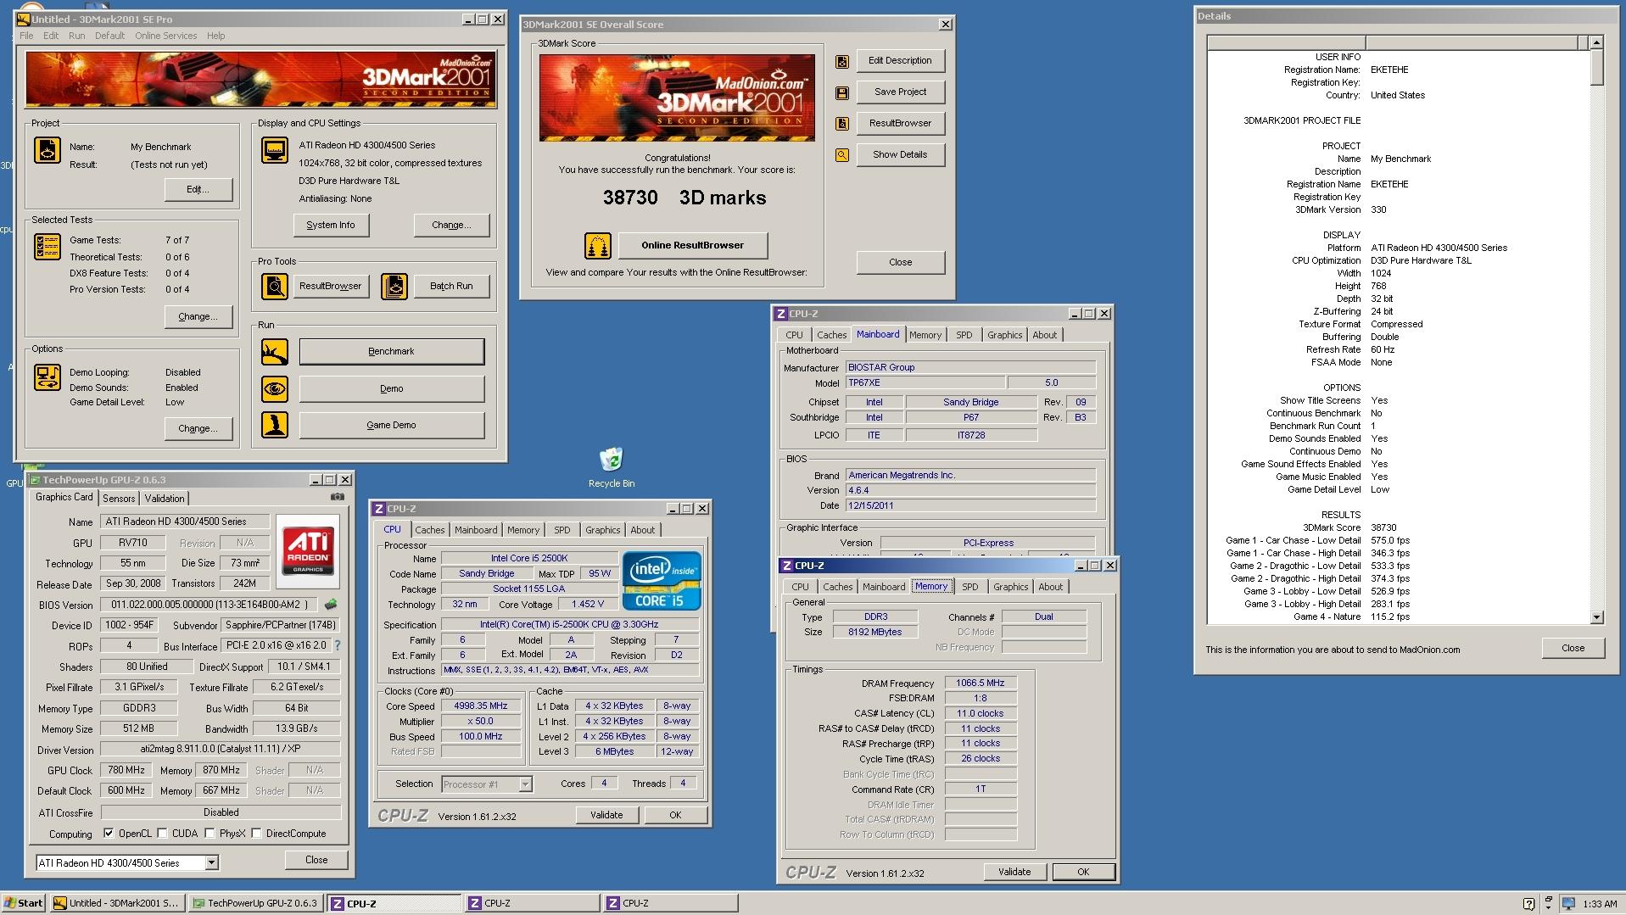
Task: Click the Show Details button
Action: [x=900, y=155]
